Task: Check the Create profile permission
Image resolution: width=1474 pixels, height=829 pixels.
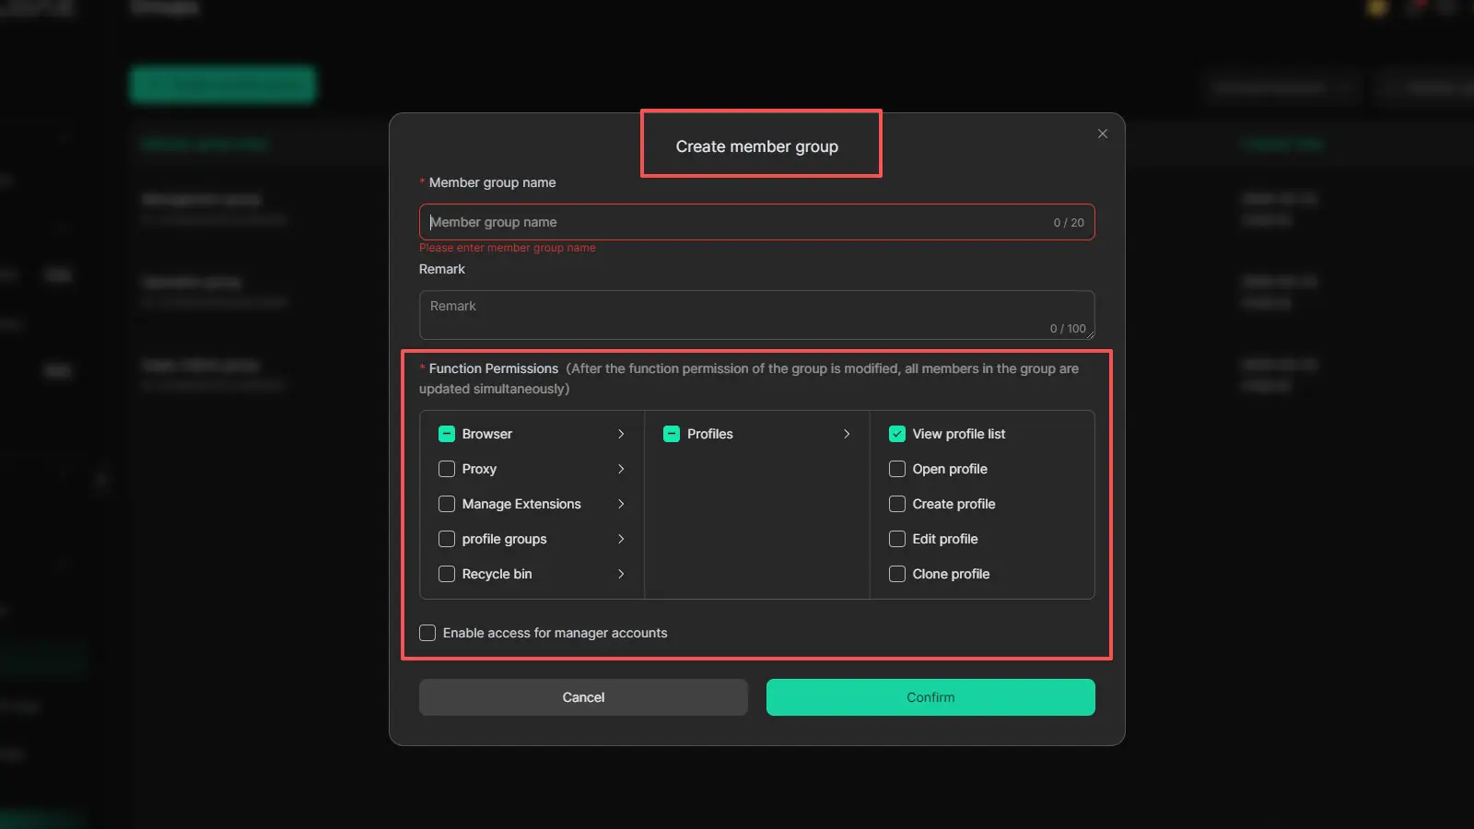Action: pyautogui.click(x=896, y=504)
